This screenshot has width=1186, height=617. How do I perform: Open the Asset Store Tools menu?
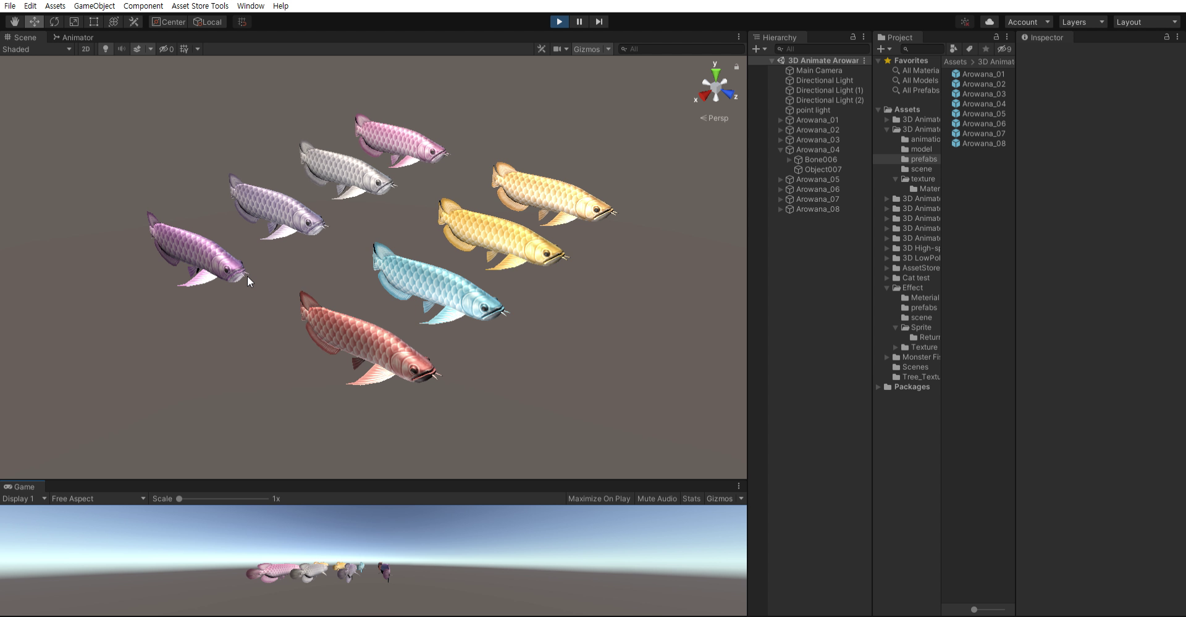coord(200,6)
